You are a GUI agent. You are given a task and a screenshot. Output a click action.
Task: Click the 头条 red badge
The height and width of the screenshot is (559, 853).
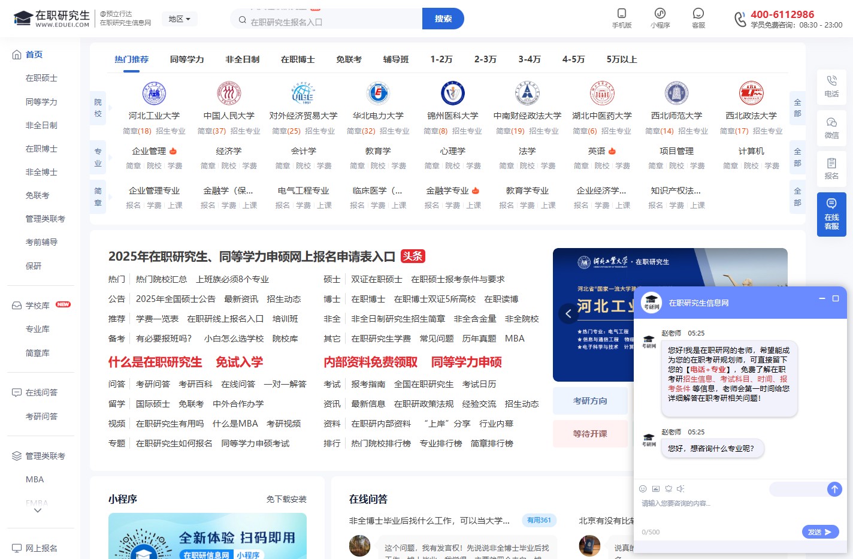coord(413,256)
